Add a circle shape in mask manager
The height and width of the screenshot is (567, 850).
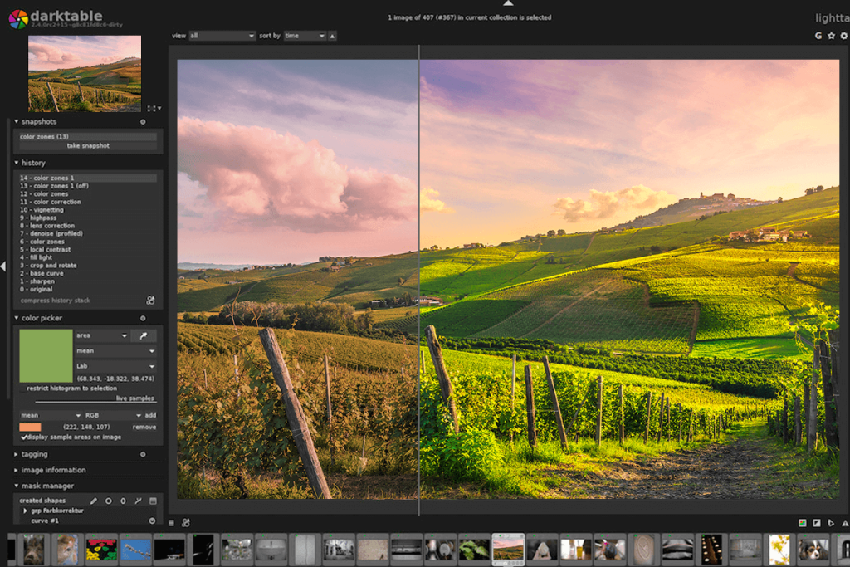[109, 501]
